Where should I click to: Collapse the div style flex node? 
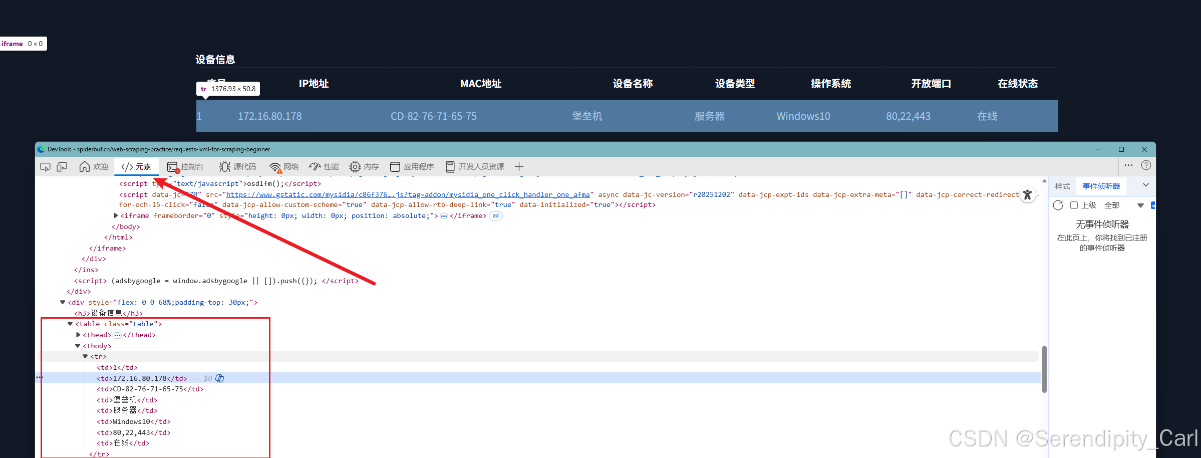click(63, 302)
